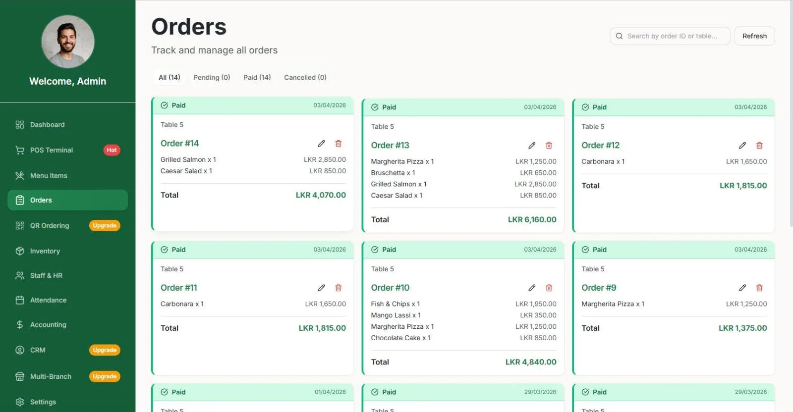
Task: Open Attendance from sidebar
Action: coord(67,300)
